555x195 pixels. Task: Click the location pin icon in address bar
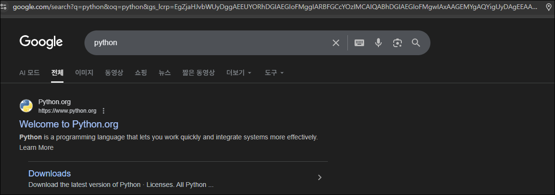pyautogui.click(x=549, y=7)
